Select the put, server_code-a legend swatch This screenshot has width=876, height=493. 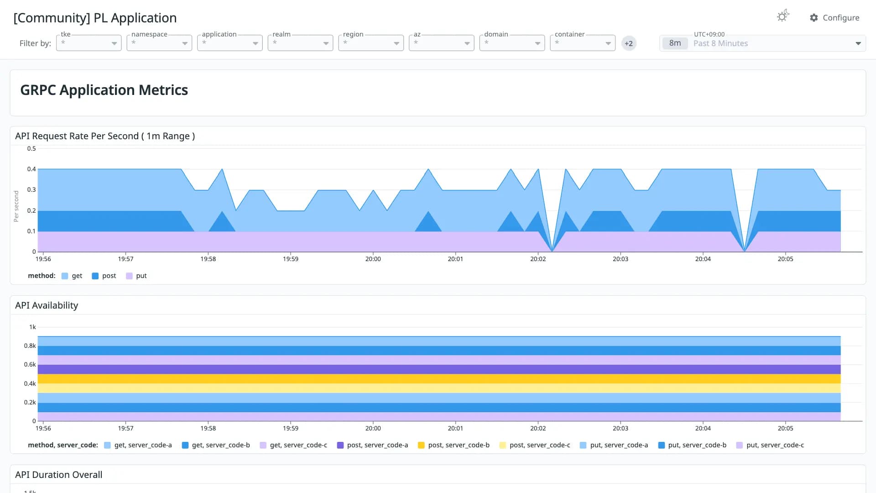click(x=583, y=445)
